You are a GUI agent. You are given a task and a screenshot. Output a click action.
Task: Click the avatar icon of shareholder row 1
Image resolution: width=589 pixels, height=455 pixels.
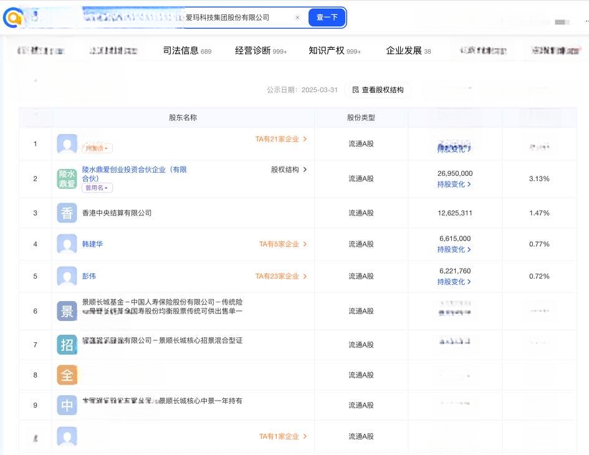[67, 143]
